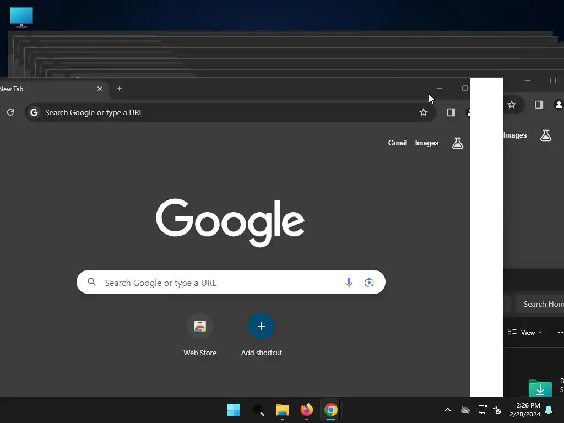Image resolution: width=564 pixels, height=423 pixels.
Task: Open profile icon in background Chrome window
Action: [x=558, y=105]
